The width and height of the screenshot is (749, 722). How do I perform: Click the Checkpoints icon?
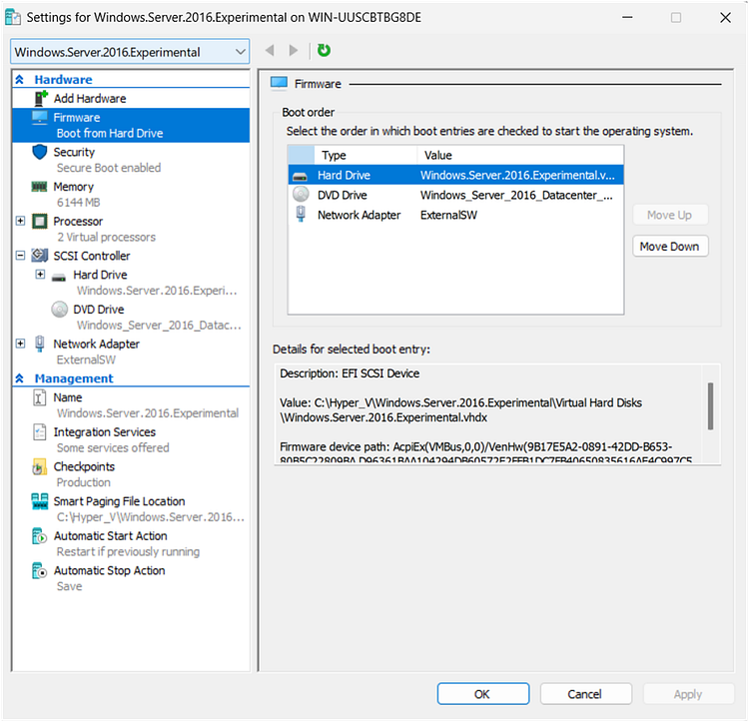click(x=40, y=467)
